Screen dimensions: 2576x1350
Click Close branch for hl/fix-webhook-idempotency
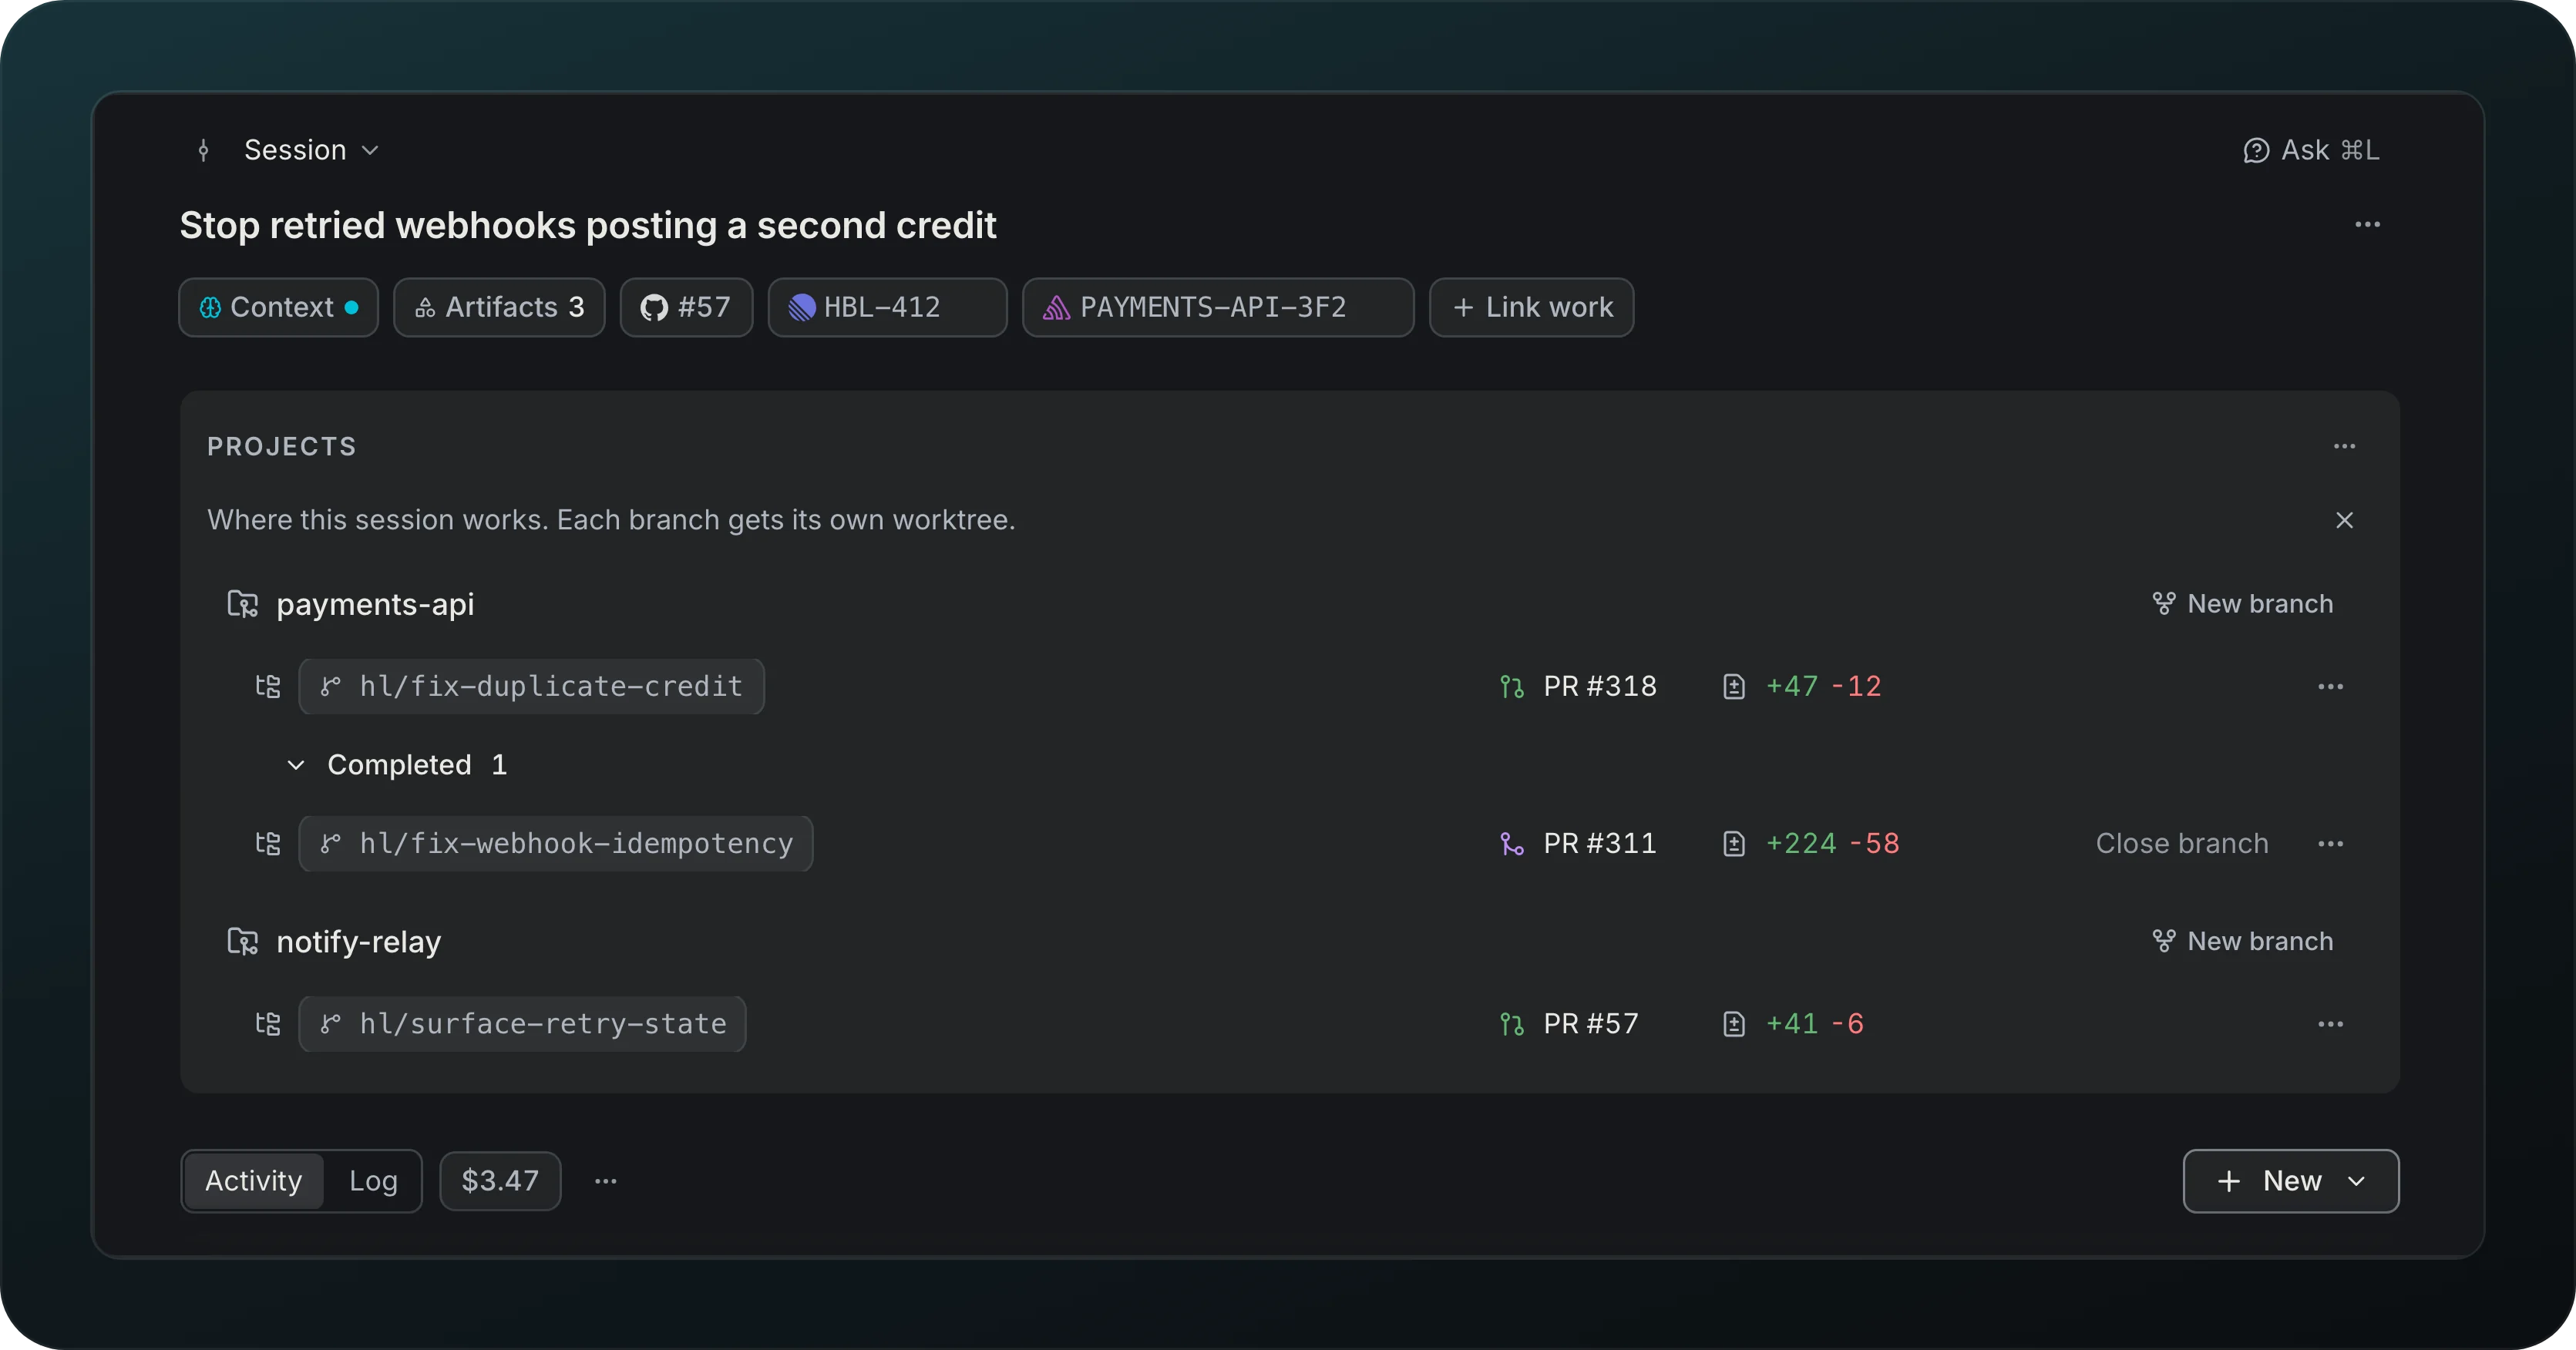(2182, 844)
